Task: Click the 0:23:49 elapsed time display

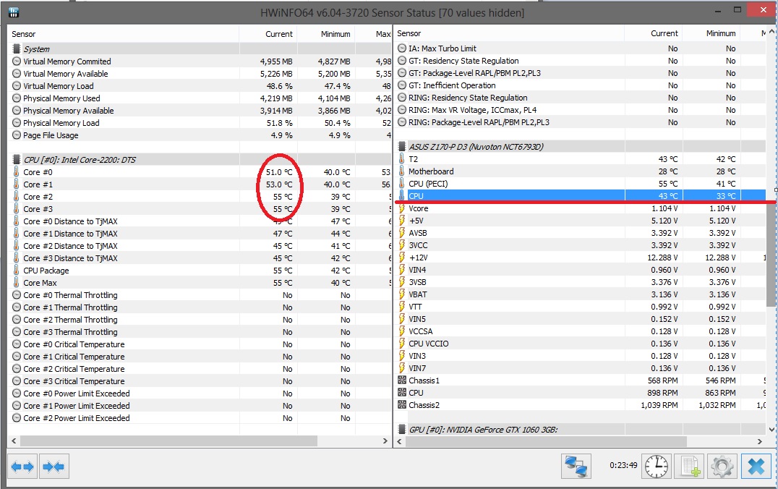Action: (x=623, y=465)
